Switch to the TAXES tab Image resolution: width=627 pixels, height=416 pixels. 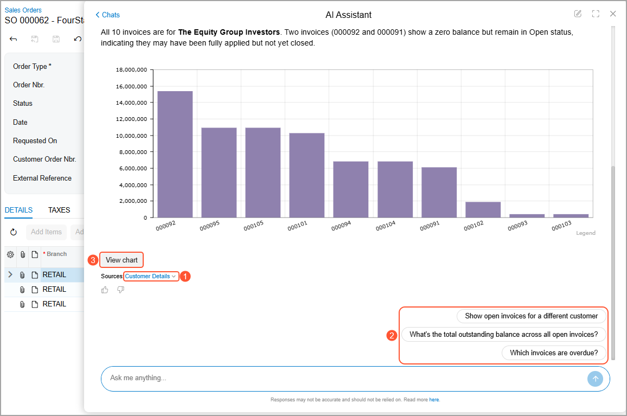[59, 210]
